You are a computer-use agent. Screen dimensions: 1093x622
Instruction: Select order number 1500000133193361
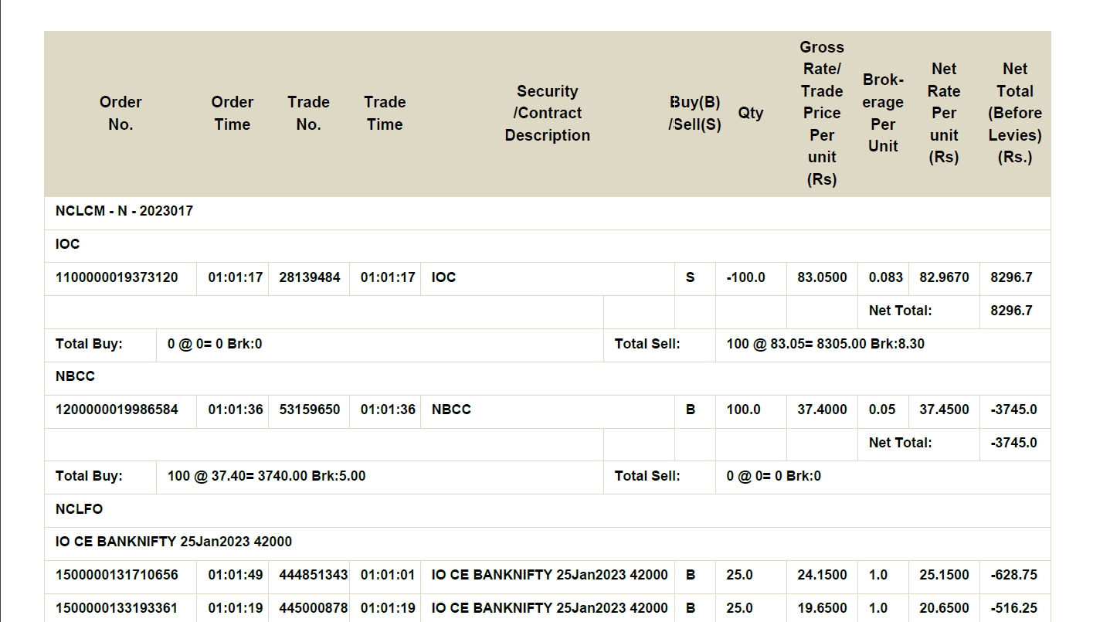[117, 608]
